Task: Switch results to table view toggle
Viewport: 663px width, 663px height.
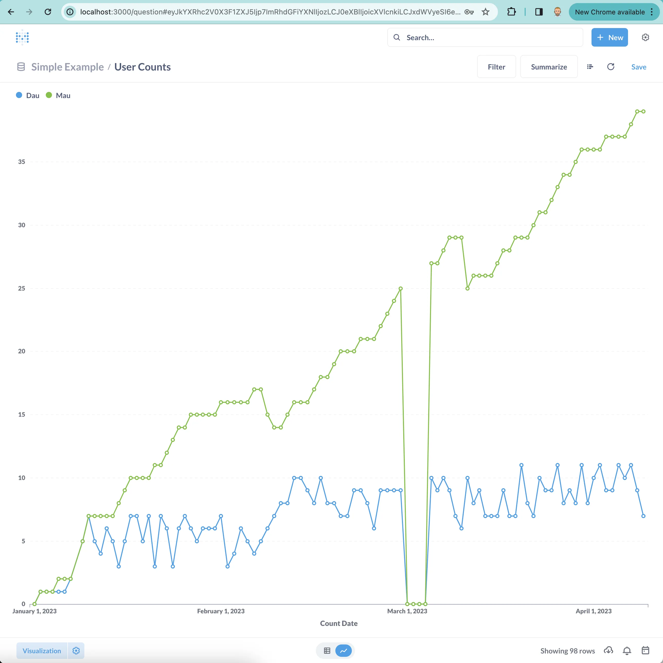Action: pyautogui.click(x=327, y=650)
